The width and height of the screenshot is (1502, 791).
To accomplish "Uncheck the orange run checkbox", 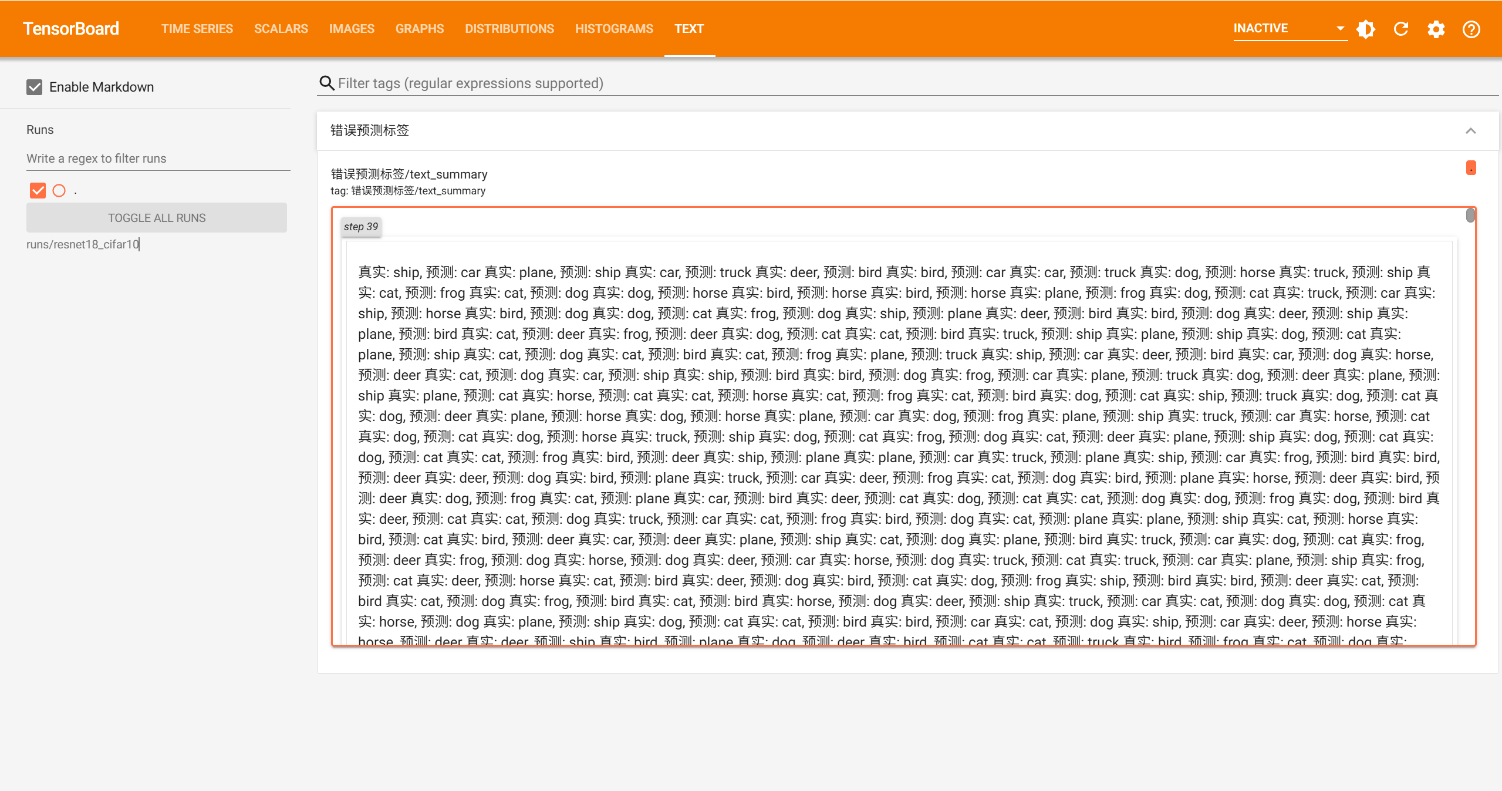I will (38, 190).
